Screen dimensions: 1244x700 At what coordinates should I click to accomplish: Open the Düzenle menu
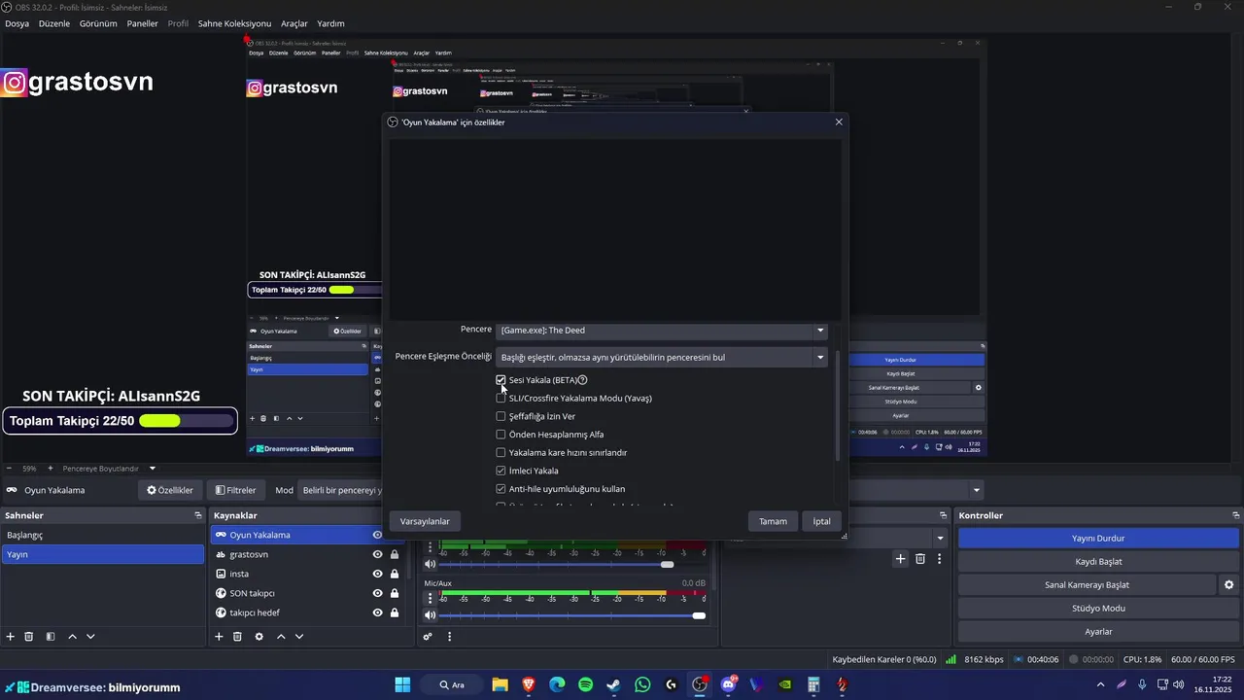click(54, 23)
